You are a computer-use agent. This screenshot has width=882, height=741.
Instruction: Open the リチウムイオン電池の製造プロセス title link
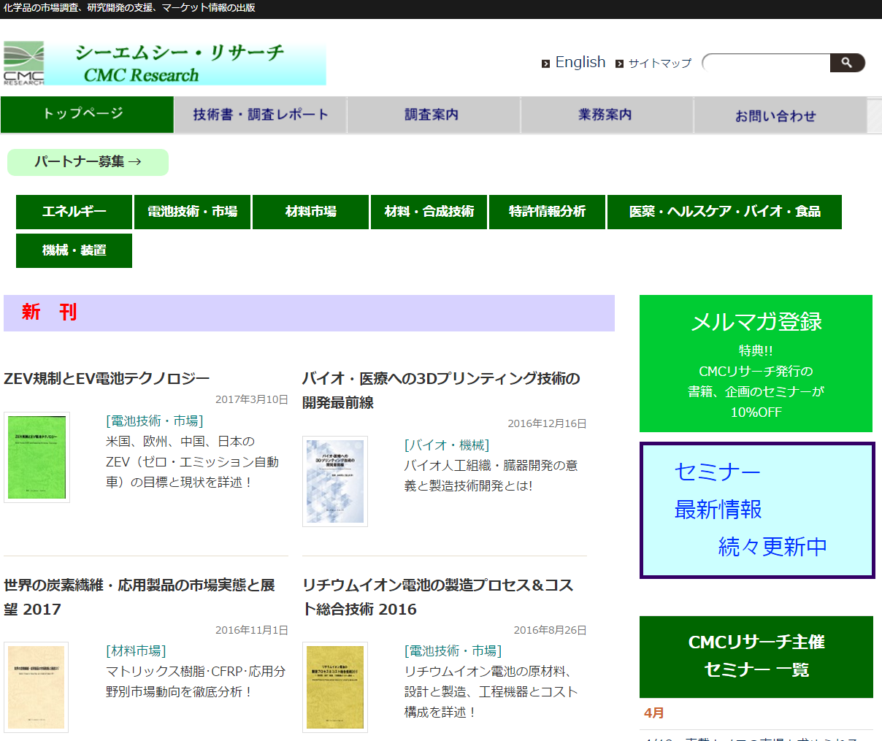438,597
